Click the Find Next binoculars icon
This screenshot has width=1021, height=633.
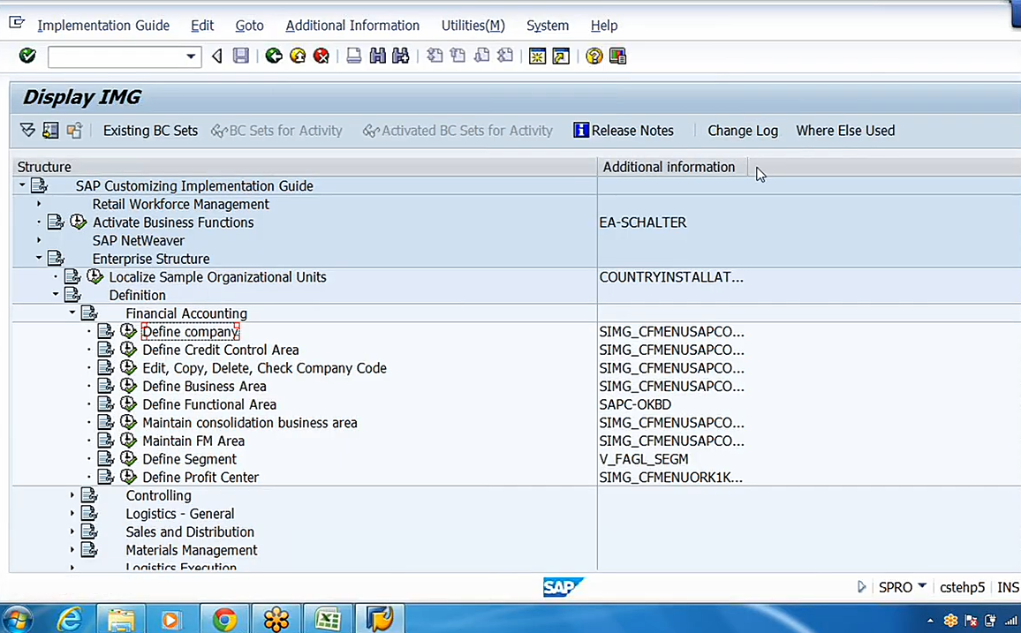[x=400, y=56]
